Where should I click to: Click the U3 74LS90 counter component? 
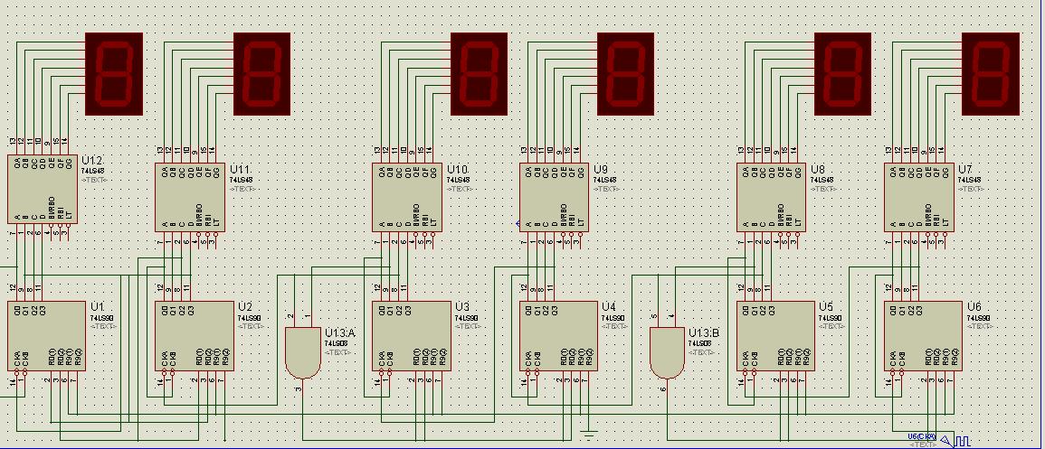coord(412,336)
